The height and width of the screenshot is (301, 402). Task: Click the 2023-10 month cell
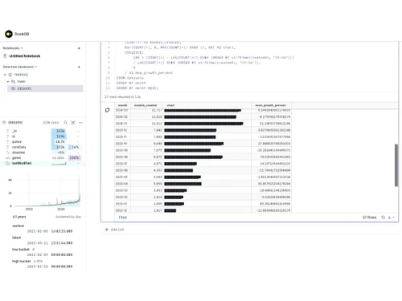point(122,144)
